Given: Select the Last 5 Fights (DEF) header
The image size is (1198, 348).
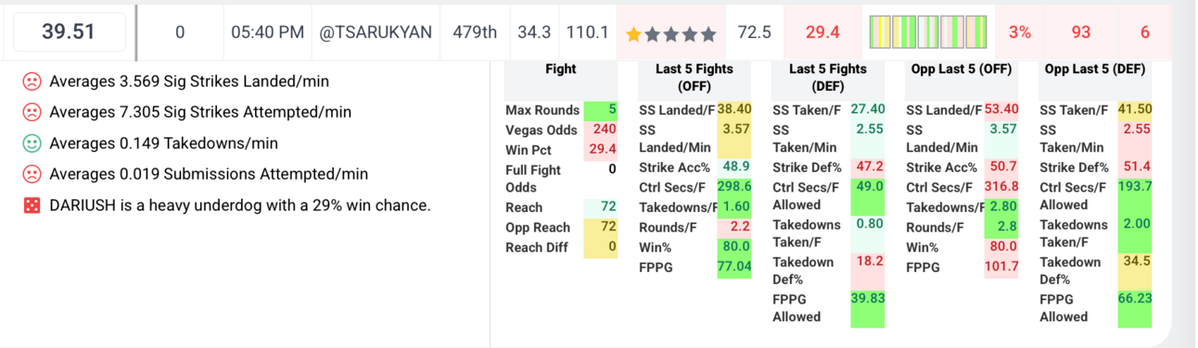Looking at the screenshot, I should (827, 78).
